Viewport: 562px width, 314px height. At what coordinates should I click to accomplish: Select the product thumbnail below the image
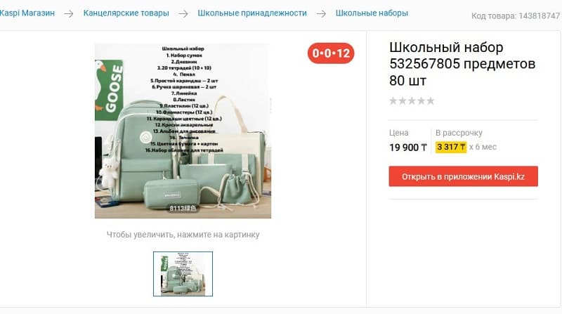(x=183, y=274)
